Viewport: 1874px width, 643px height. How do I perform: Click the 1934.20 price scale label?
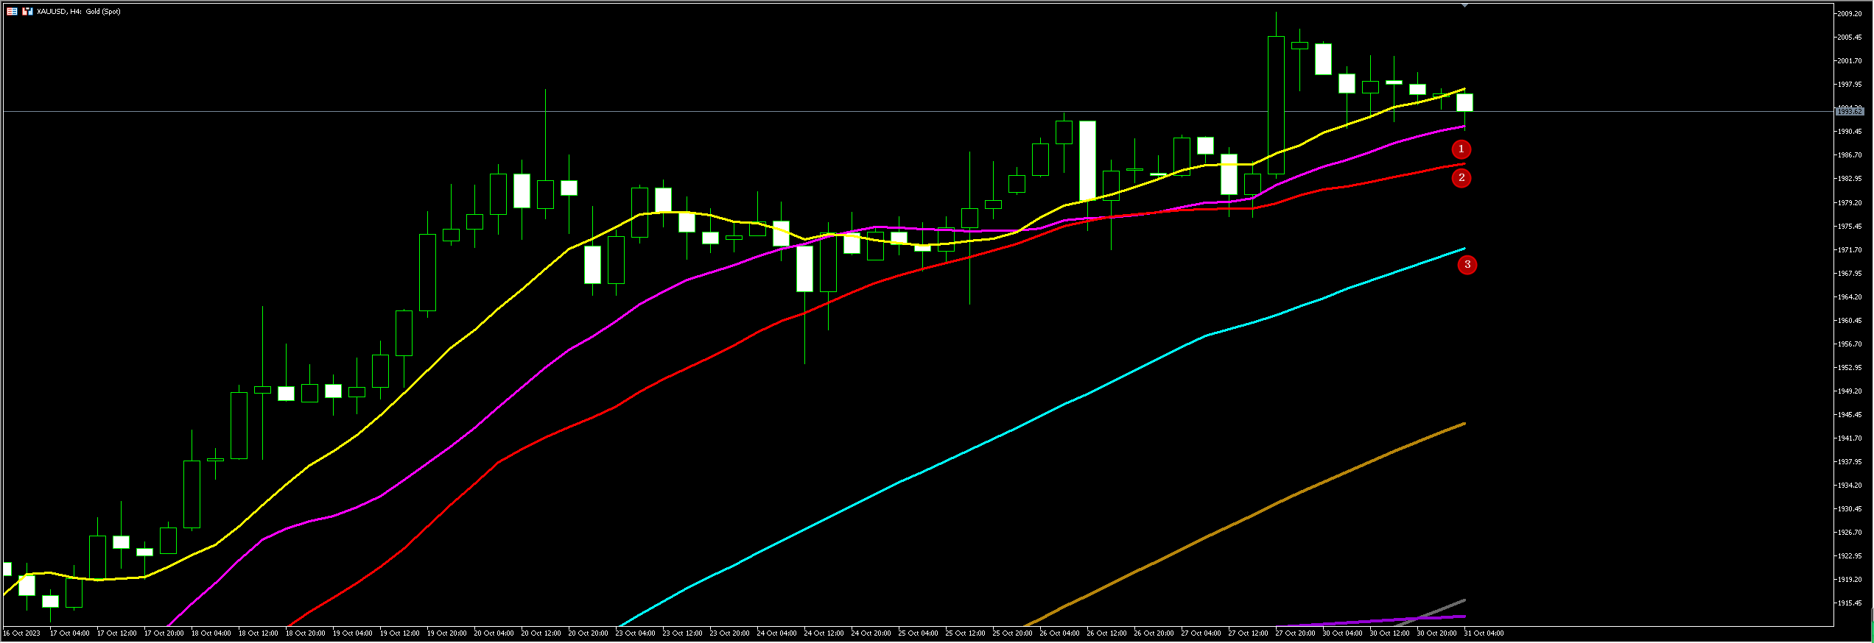click(1850, 486)
